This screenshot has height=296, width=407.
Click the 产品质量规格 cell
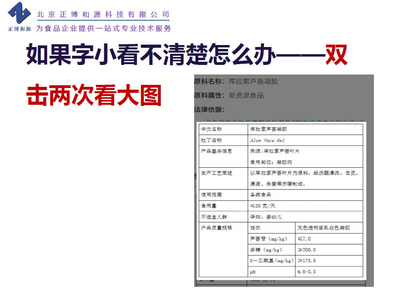point(223,249)
